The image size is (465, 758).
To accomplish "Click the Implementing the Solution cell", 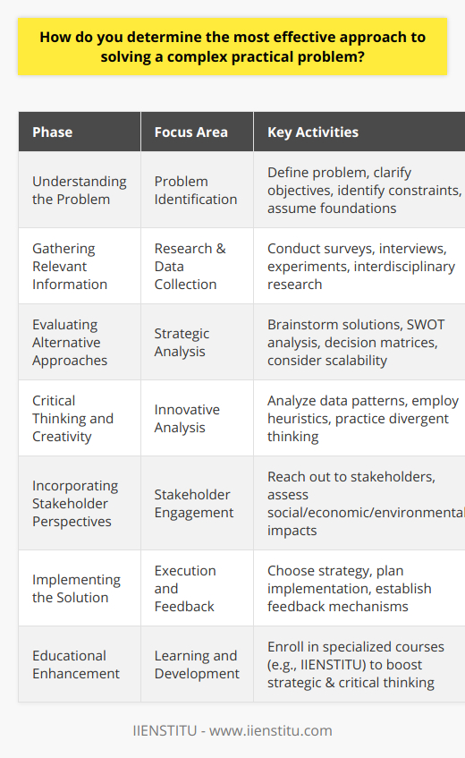I will click(80, 588).
